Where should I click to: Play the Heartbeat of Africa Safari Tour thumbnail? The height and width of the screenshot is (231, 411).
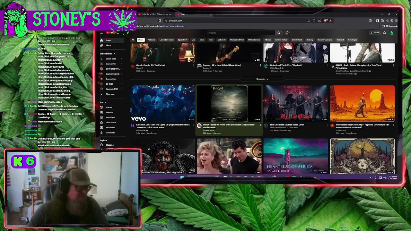(x=296, y=156)
